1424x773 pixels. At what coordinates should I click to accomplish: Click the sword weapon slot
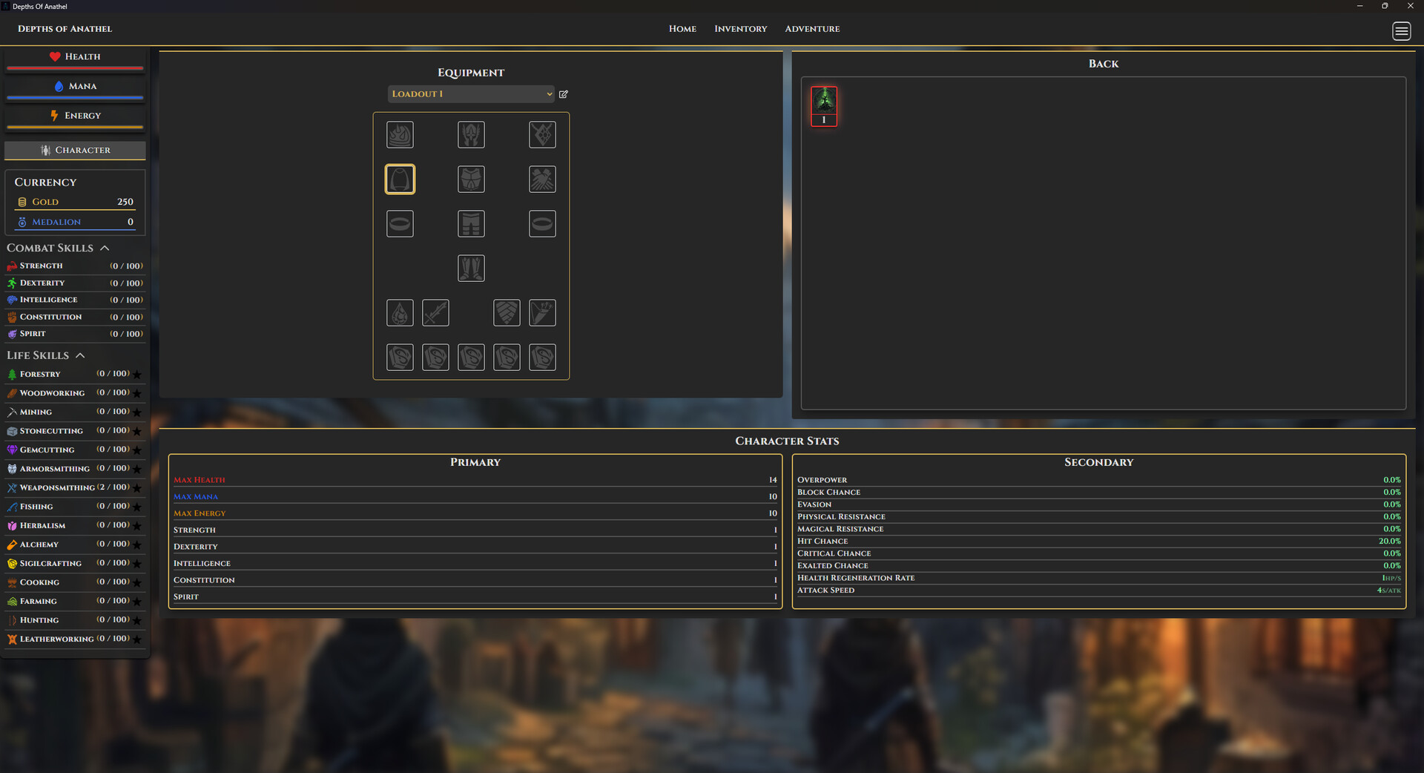point(435,312)
